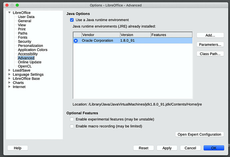Image resolution: width=230 pixels, height=157 pixels.
Task: Click the Add... JRE button
Action: click(x=210, y=35)
